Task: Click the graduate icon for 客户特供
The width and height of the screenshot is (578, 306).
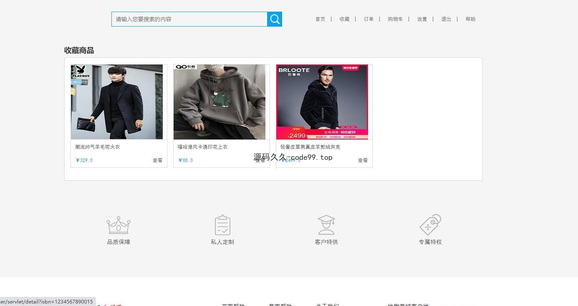Action: pos(326,225)
